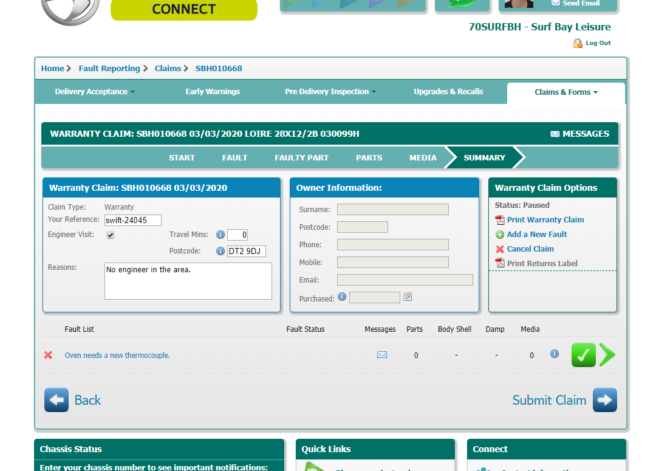Open the Oven needs a new thermocouple fault

click(x=117, y=356)
